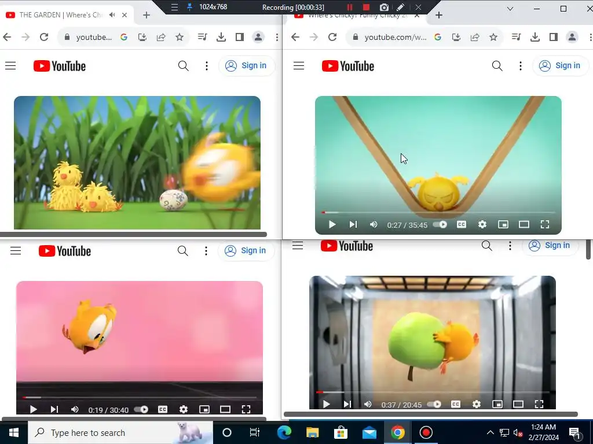The height and width of the screenshot is (444, 593).
Task: Mute the 30:40 video volume
Action: click(75, 410)
